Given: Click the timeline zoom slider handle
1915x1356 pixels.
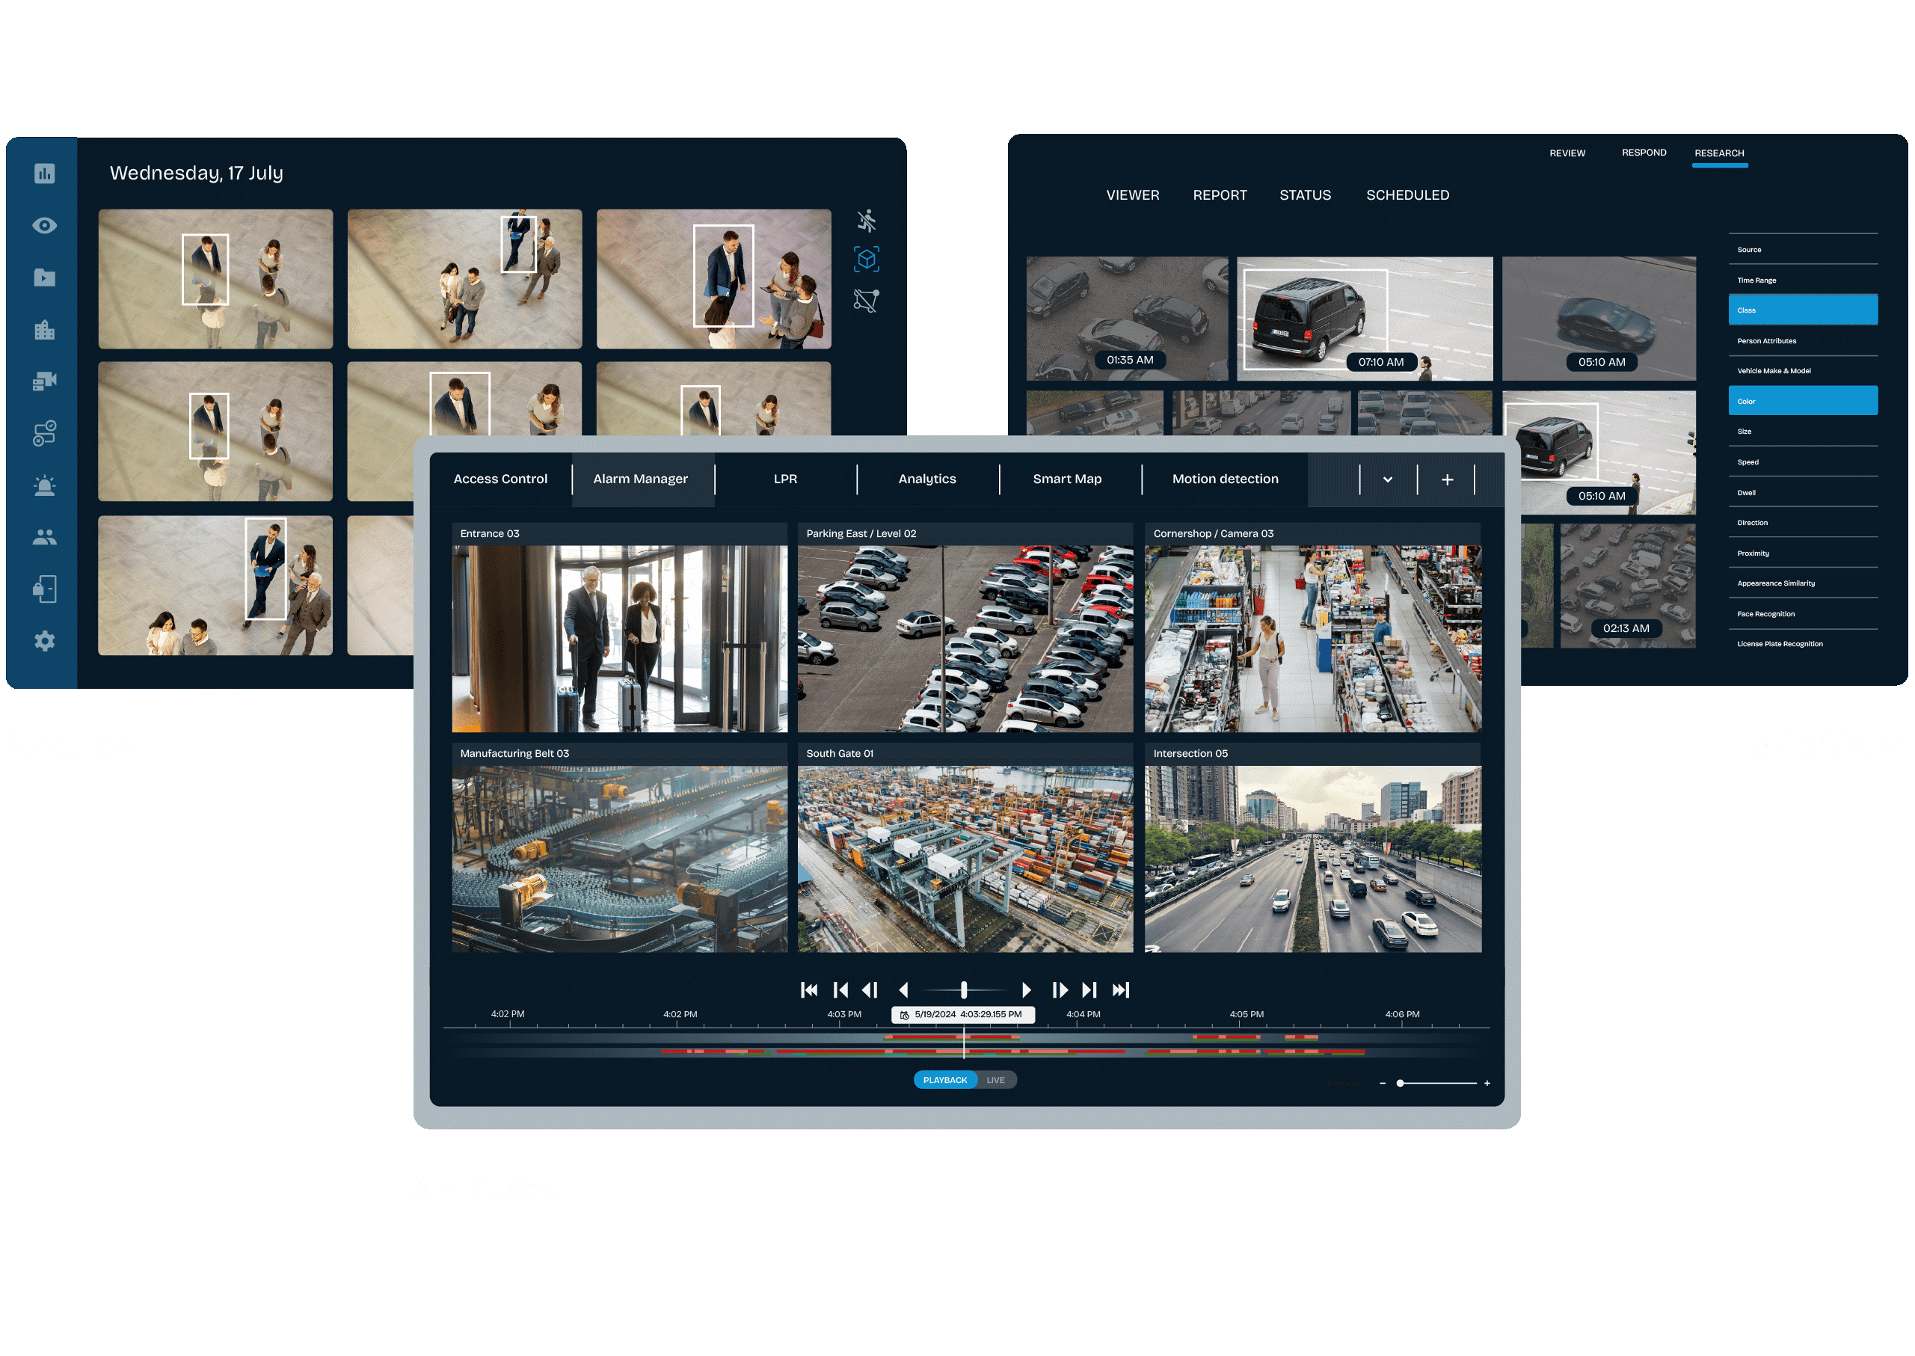Looking at the screenshot, I should click(1400, 1083).
